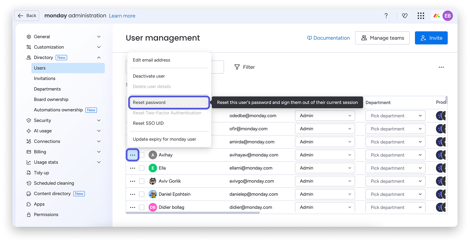This screenshot has width=470, height=243.
Task: Click Didier bollag's pink DB avatar
Action: point(153,207)
